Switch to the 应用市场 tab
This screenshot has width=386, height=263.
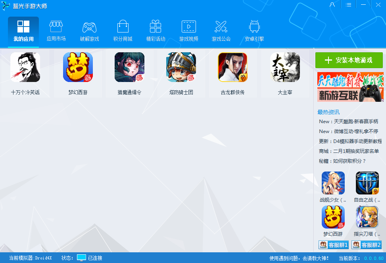[56, 31]
